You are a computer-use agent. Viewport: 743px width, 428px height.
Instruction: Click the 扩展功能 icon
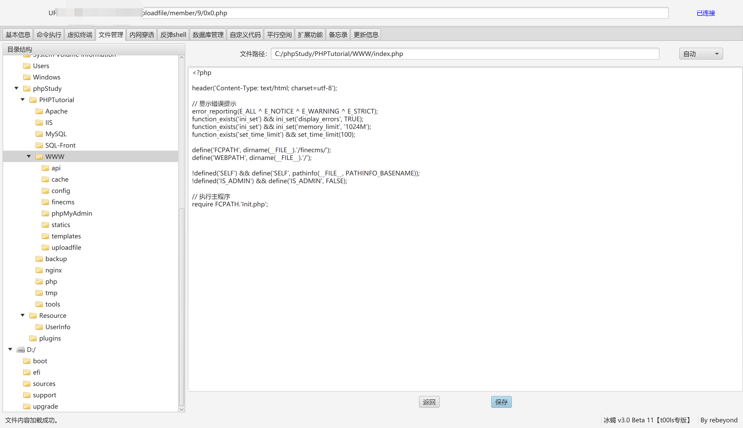click(x=310, y=35)
